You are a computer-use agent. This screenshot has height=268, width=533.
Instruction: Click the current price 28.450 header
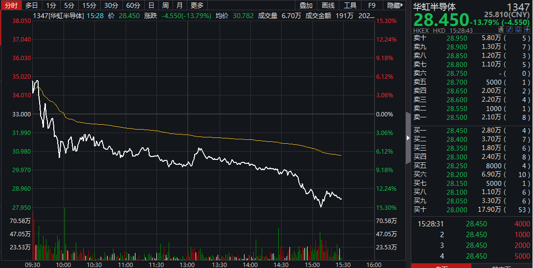[x=441, y=20]
